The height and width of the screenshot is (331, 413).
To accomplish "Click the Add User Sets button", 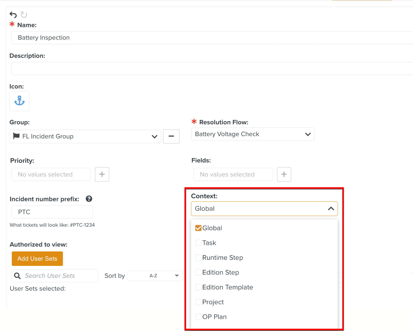I will [37, 259].
